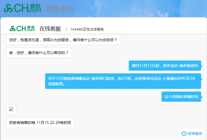Click the small CH.com logo beside 在线客服
207x140 pixels.
(x=22, y=28)
